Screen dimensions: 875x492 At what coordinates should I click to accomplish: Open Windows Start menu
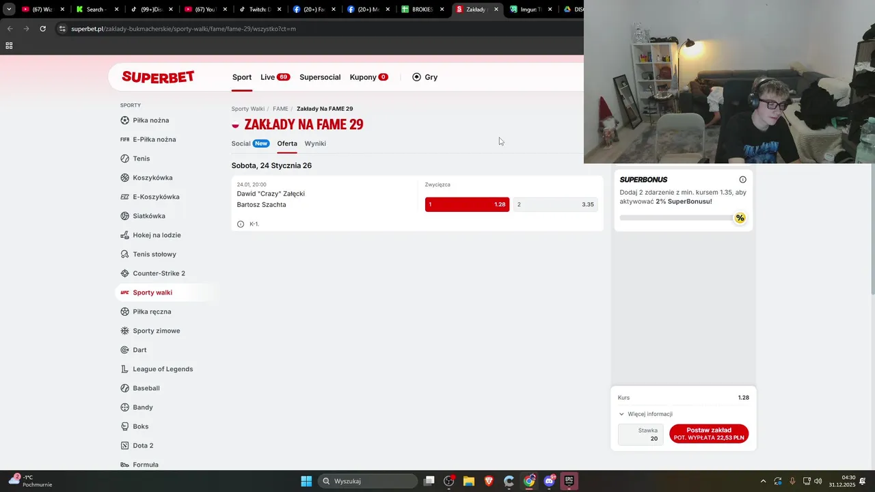point(306,481)
